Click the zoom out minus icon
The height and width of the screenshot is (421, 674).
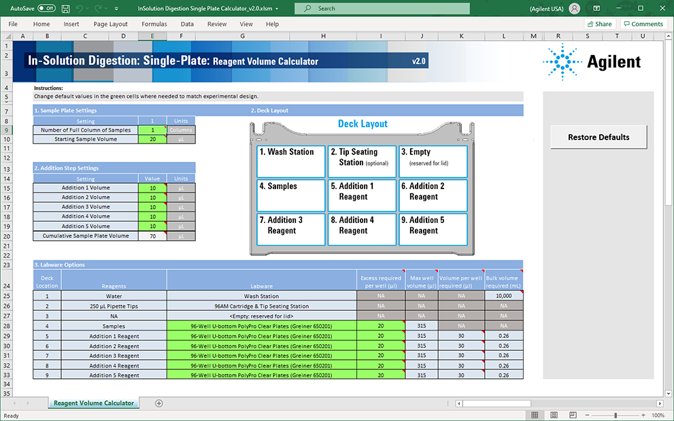point(588,416)
